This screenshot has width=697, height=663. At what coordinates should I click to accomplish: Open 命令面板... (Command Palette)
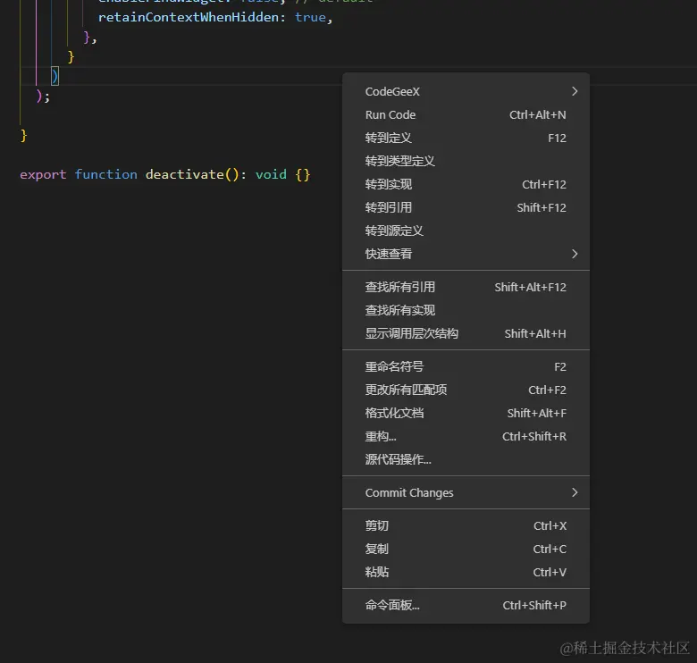[466, 605]
